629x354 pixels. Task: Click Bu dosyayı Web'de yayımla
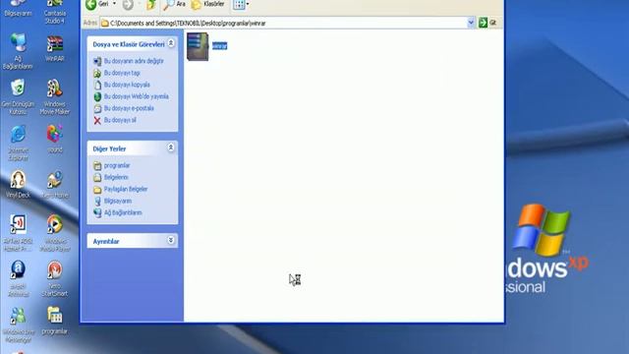coord(136,96)
